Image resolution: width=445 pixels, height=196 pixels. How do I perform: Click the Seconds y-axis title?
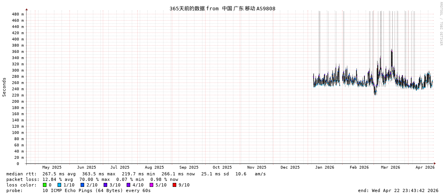tap(4, 87)
